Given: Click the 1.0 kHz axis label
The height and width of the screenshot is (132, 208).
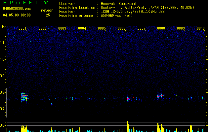Looking at the screenshot, I should (3, 59).
